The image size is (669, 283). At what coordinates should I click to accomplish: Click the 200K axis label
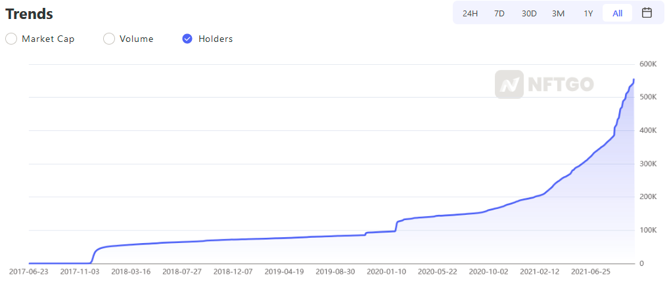[x=648, y=197]
